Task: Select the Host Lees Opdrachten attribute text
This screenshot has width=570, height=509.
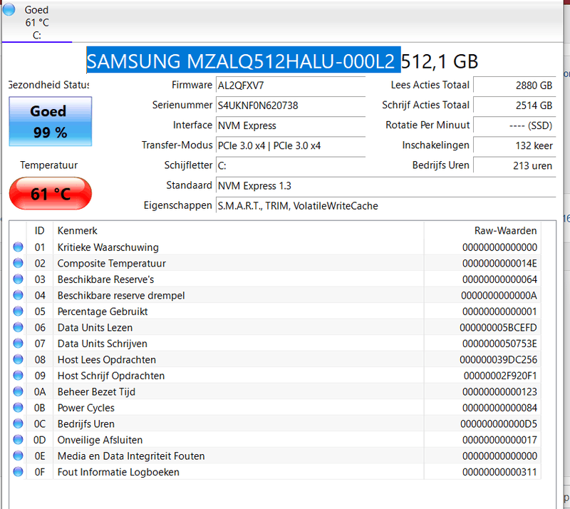Action: coord(106,360)
